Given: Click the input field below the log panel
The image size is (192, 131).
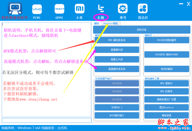Looking at the screenshot, I should pos(47,120).
